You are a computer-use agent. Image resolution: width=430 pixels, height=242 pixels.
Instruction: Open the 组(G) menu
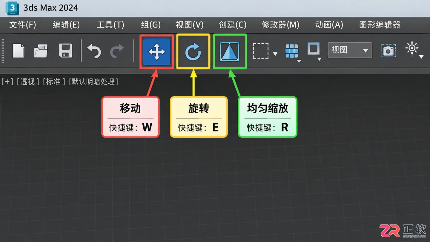pyautogui.click(x=151, y=25)
